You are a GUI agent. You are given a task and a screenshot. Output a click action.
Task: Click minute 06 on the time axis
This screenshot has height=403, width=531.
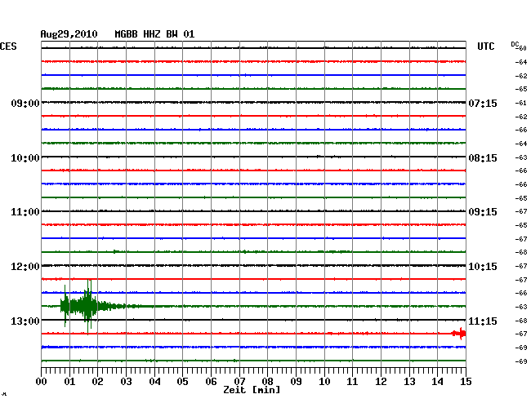[211, 381]
